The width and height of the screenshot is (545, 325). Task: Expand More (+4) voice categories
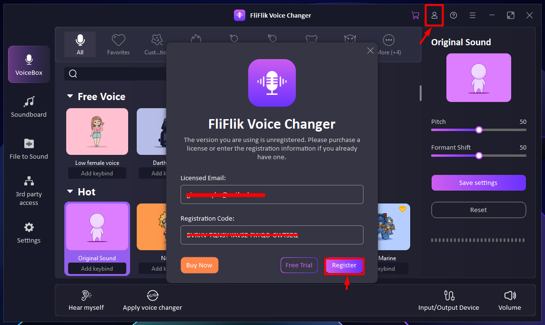pyautogui.click(x=389, y=44)
